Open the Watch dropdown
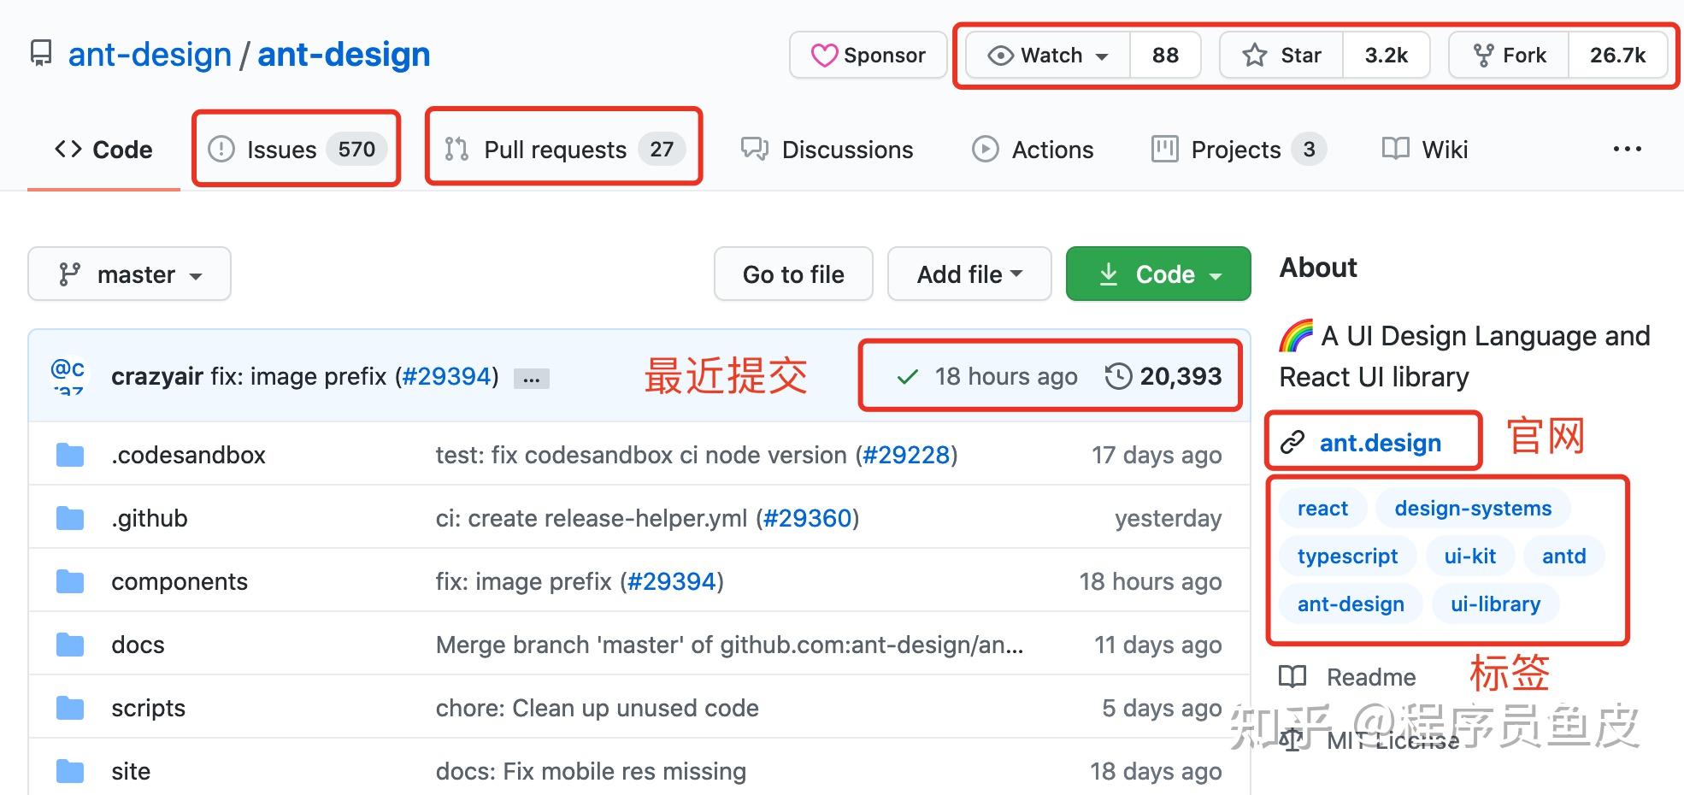This screenshot has width=1684, height=795. 1049,56
